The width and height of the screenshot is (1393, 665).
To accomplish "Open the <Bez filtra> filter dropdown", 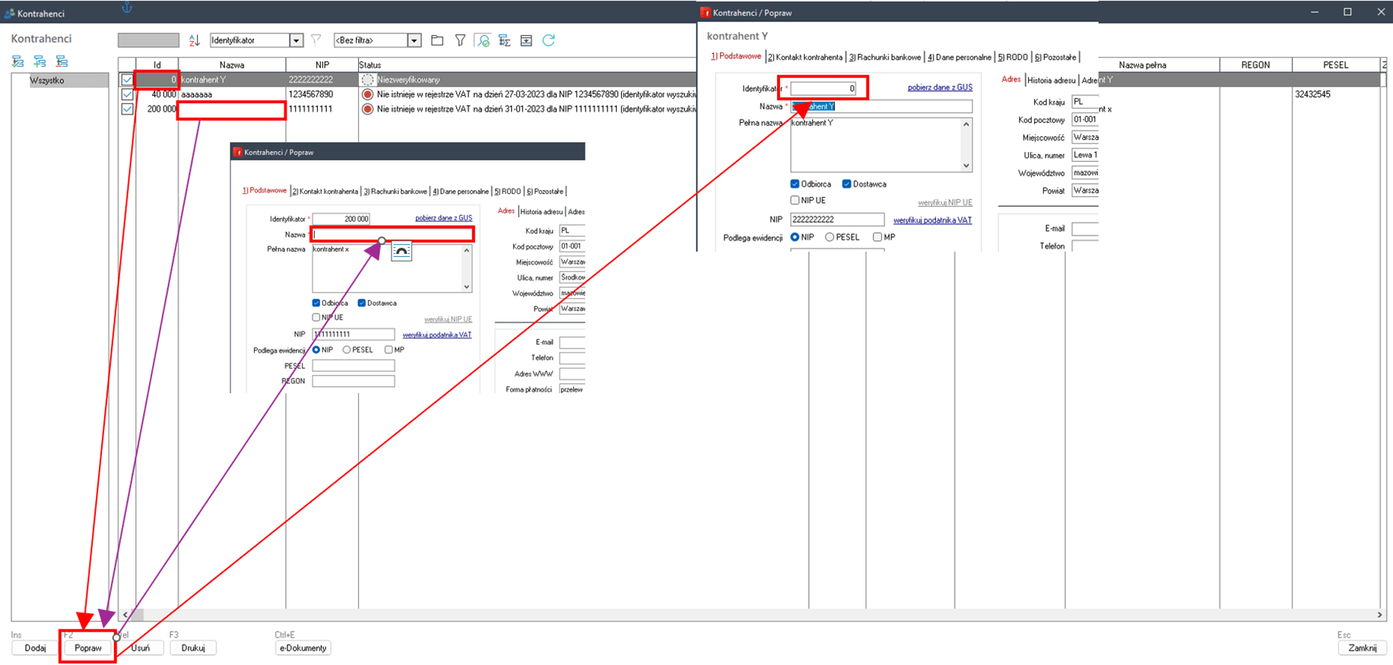I will click(x=414, y=40).
